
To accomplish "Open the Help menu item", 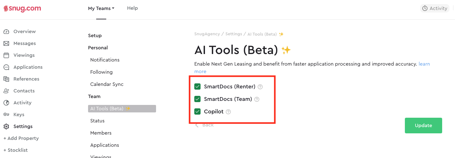I will click(133, 8).
